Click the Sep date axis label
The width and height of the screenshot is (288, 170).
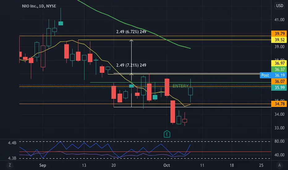[x=43, y=165]
